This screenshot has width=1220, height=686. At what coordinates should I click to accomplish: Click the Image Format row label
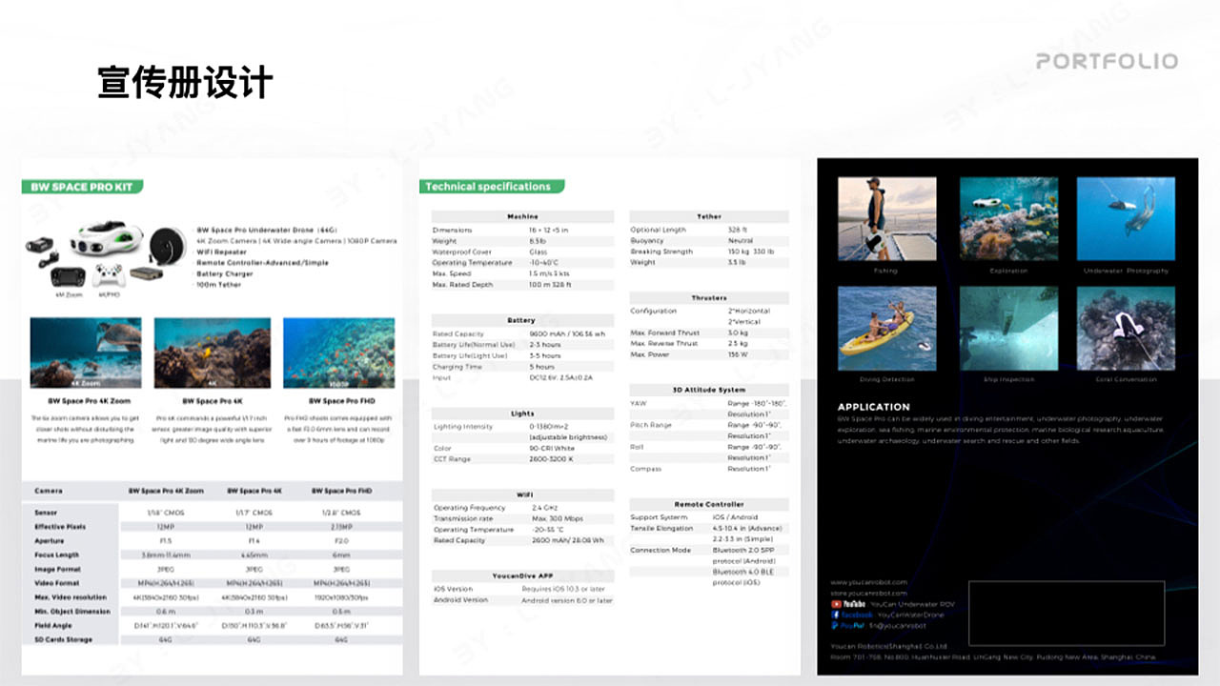[x=58, y=569]
